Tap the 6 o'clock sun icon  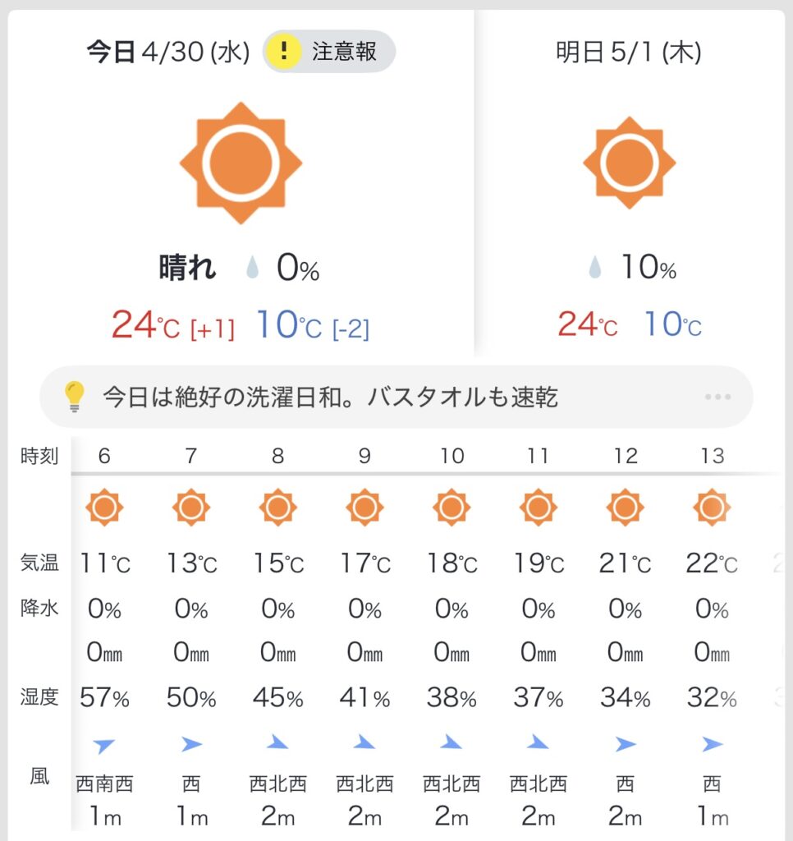coord(104,507)
